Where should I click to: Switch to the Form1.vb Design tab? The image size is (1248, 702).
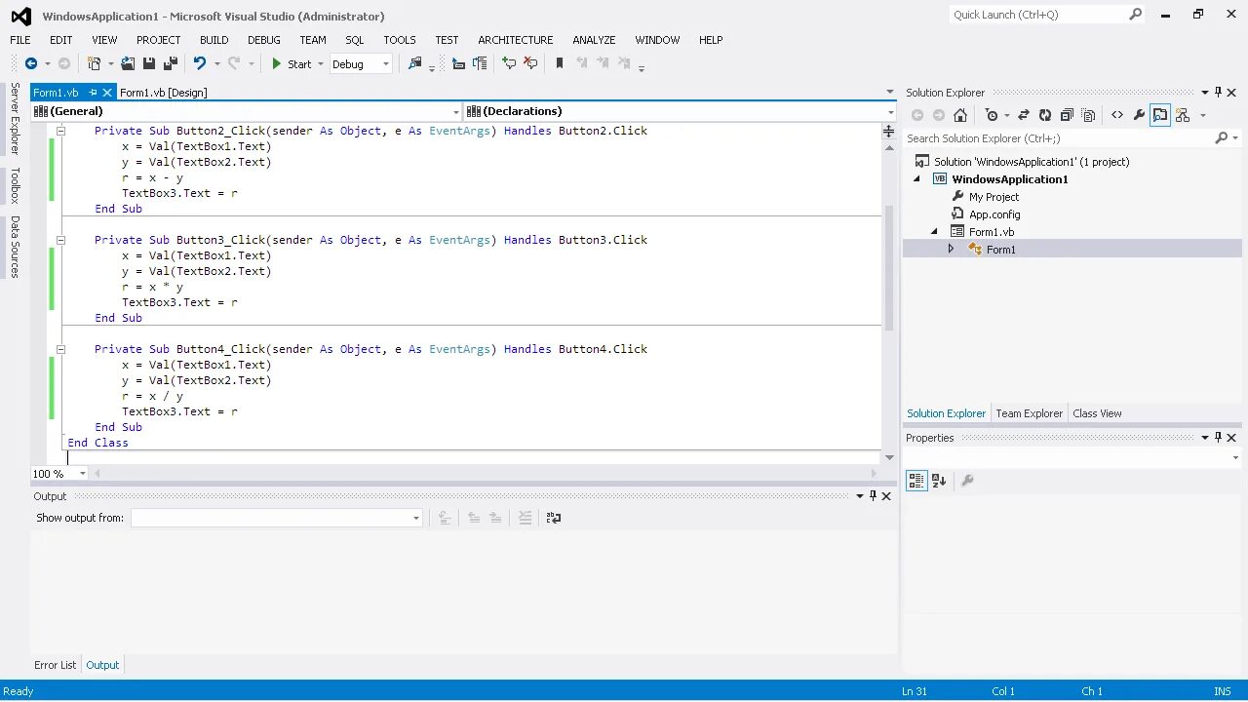(163, 92)
